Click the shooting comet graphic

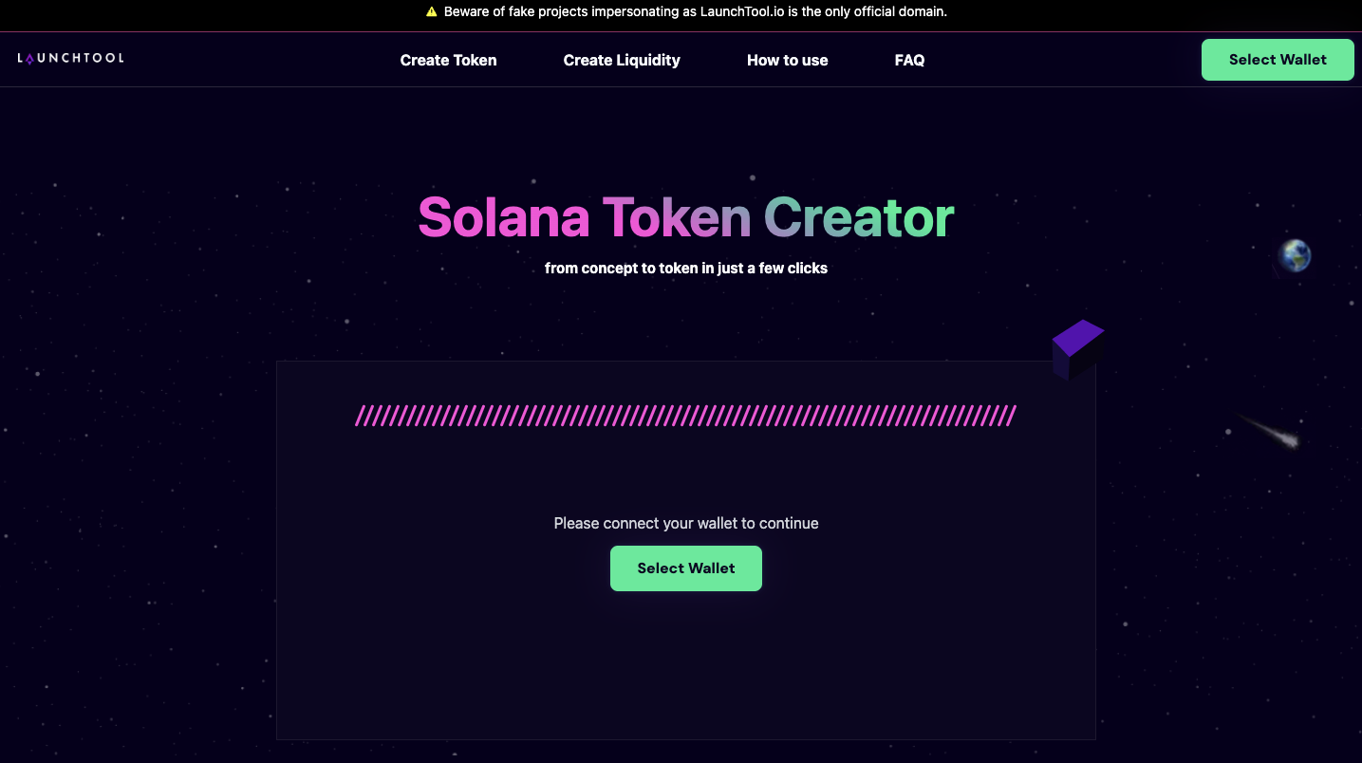tap(1272, 431)
